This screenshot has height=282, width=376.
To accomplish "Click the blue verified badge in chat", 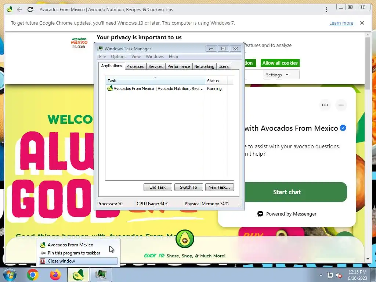I will 343,128.
